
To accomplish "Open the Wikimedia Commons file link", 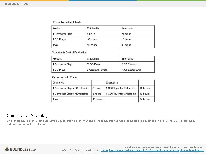I will click(144, 150).
